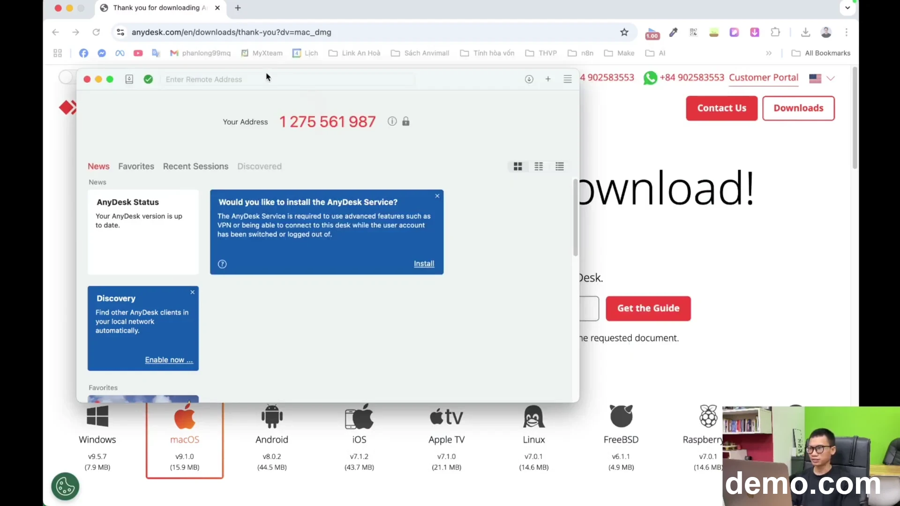The width and height of the screenshot is (900, 506).
Task: Dismiss the AnyDesk Service install card
Action: pos(437,196)
